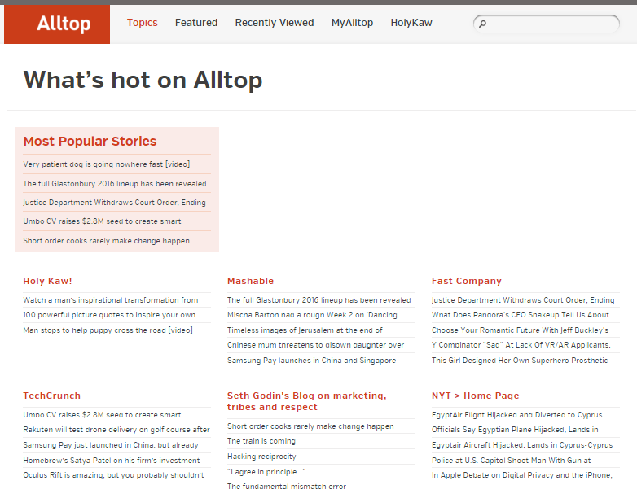Open Glastonbury lineup story under Mashable
The width and height of the screenshot is (637, 494).
[318, 300]
